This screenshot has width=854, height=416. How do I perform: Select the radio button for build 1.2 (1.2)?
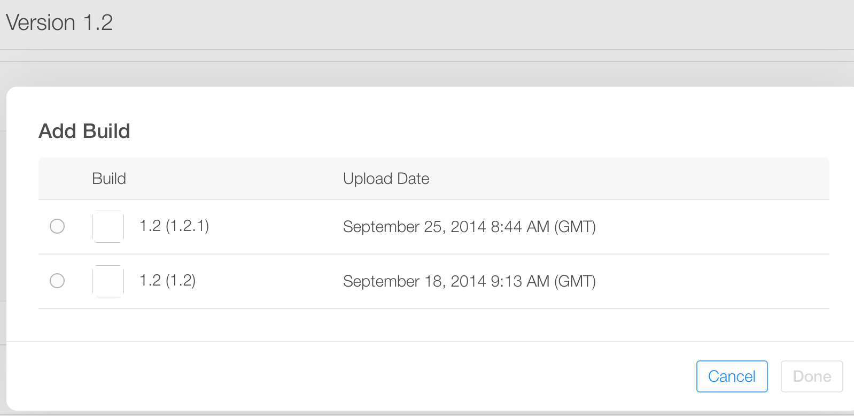tap(57, 281)
